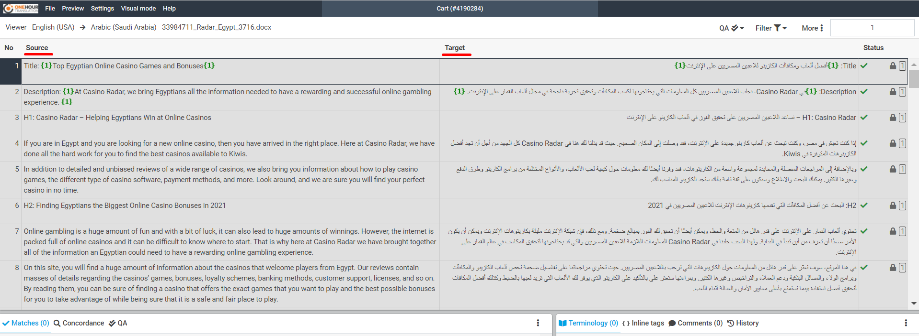Open the Visual mode menu
This screenshot has width=919, height=336.
point(138,8)
